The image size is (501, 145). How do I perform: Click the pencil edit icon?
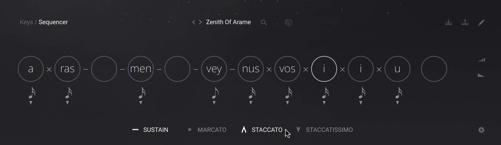click(x=481, y=22)
